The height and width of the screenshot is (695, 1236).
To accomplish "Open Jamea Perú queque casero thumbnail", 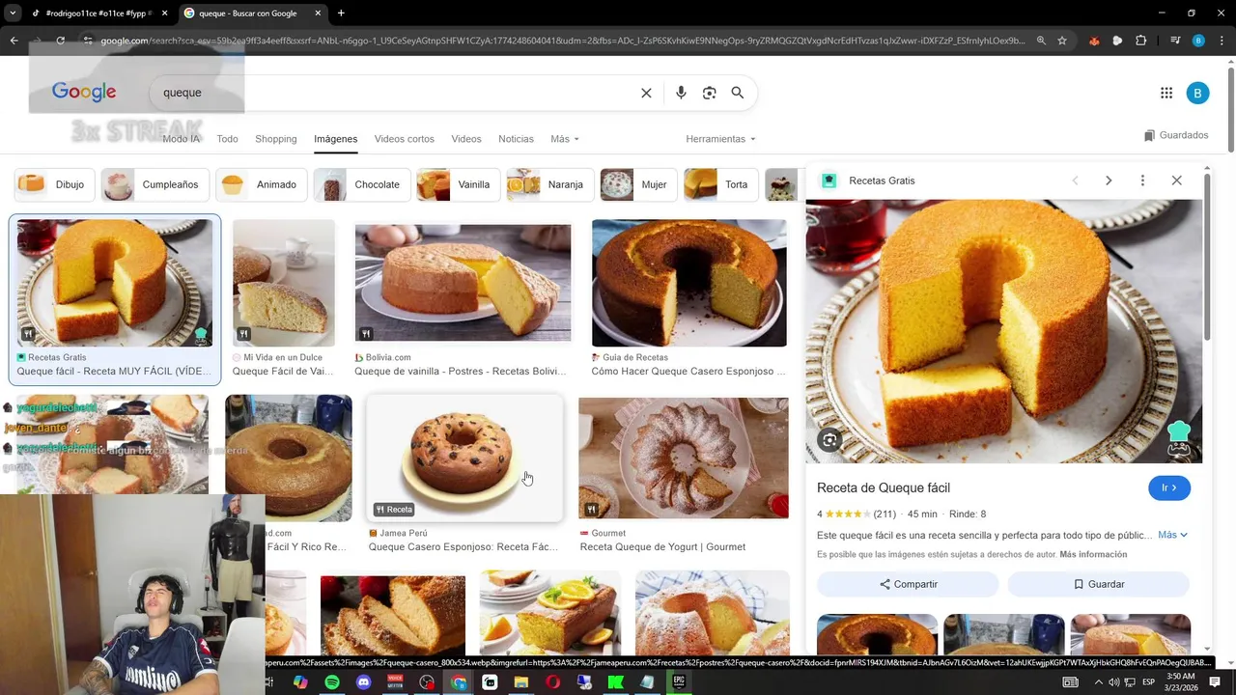I will pyautogui.click(x=464, y=459).
